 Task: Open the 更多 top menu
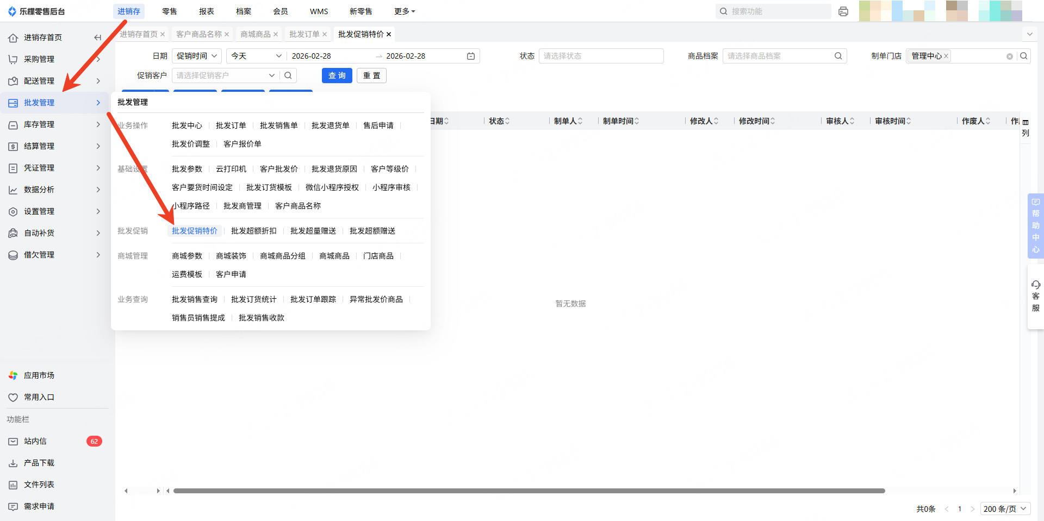pos(404,11)
